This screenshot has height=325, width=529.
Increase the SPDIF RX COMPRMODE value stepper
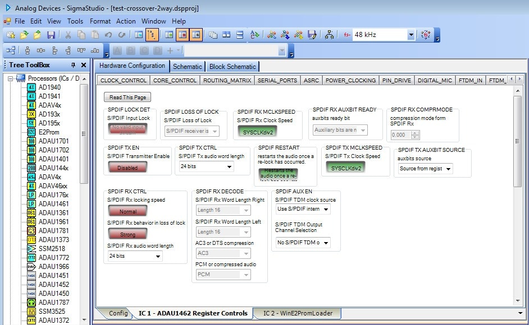[416, 133]
